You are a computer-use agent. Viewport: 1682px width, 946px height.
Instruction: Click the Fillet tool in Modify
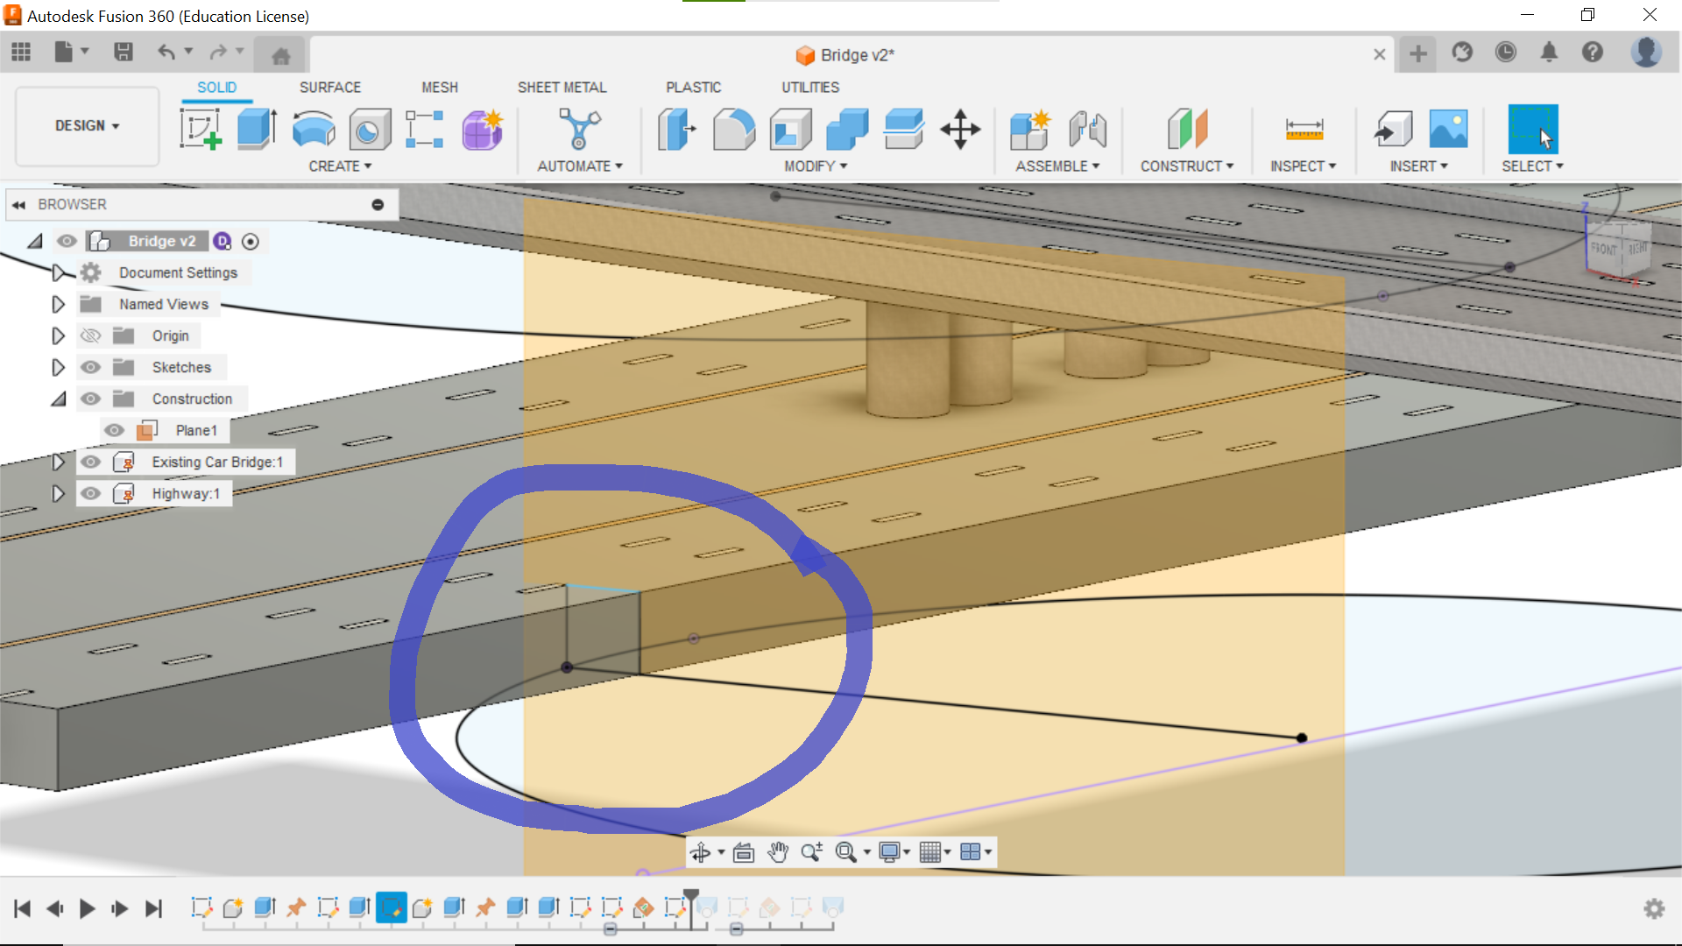tap(734, 130)
